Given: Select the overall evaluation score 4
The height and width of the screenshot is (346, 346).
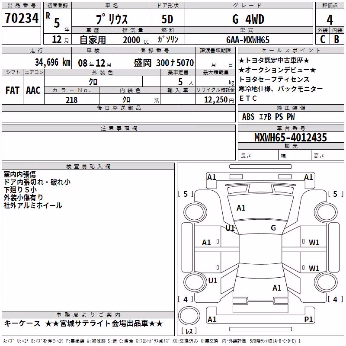Looking at the screenshot, I should 330,19.
